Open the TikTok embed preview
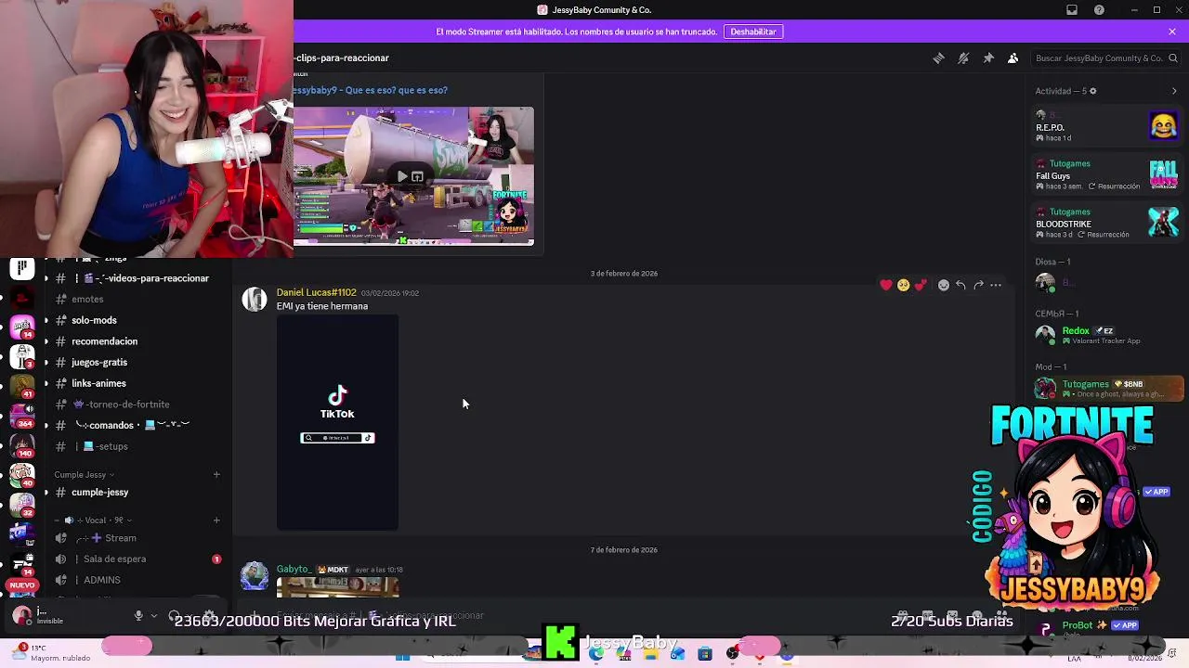Viewport: 1189px width, 668px height. [337, 423]
